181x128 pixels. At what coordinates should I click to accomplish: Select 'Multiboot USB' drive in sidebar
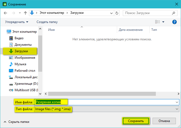click(x=24, y=90)
